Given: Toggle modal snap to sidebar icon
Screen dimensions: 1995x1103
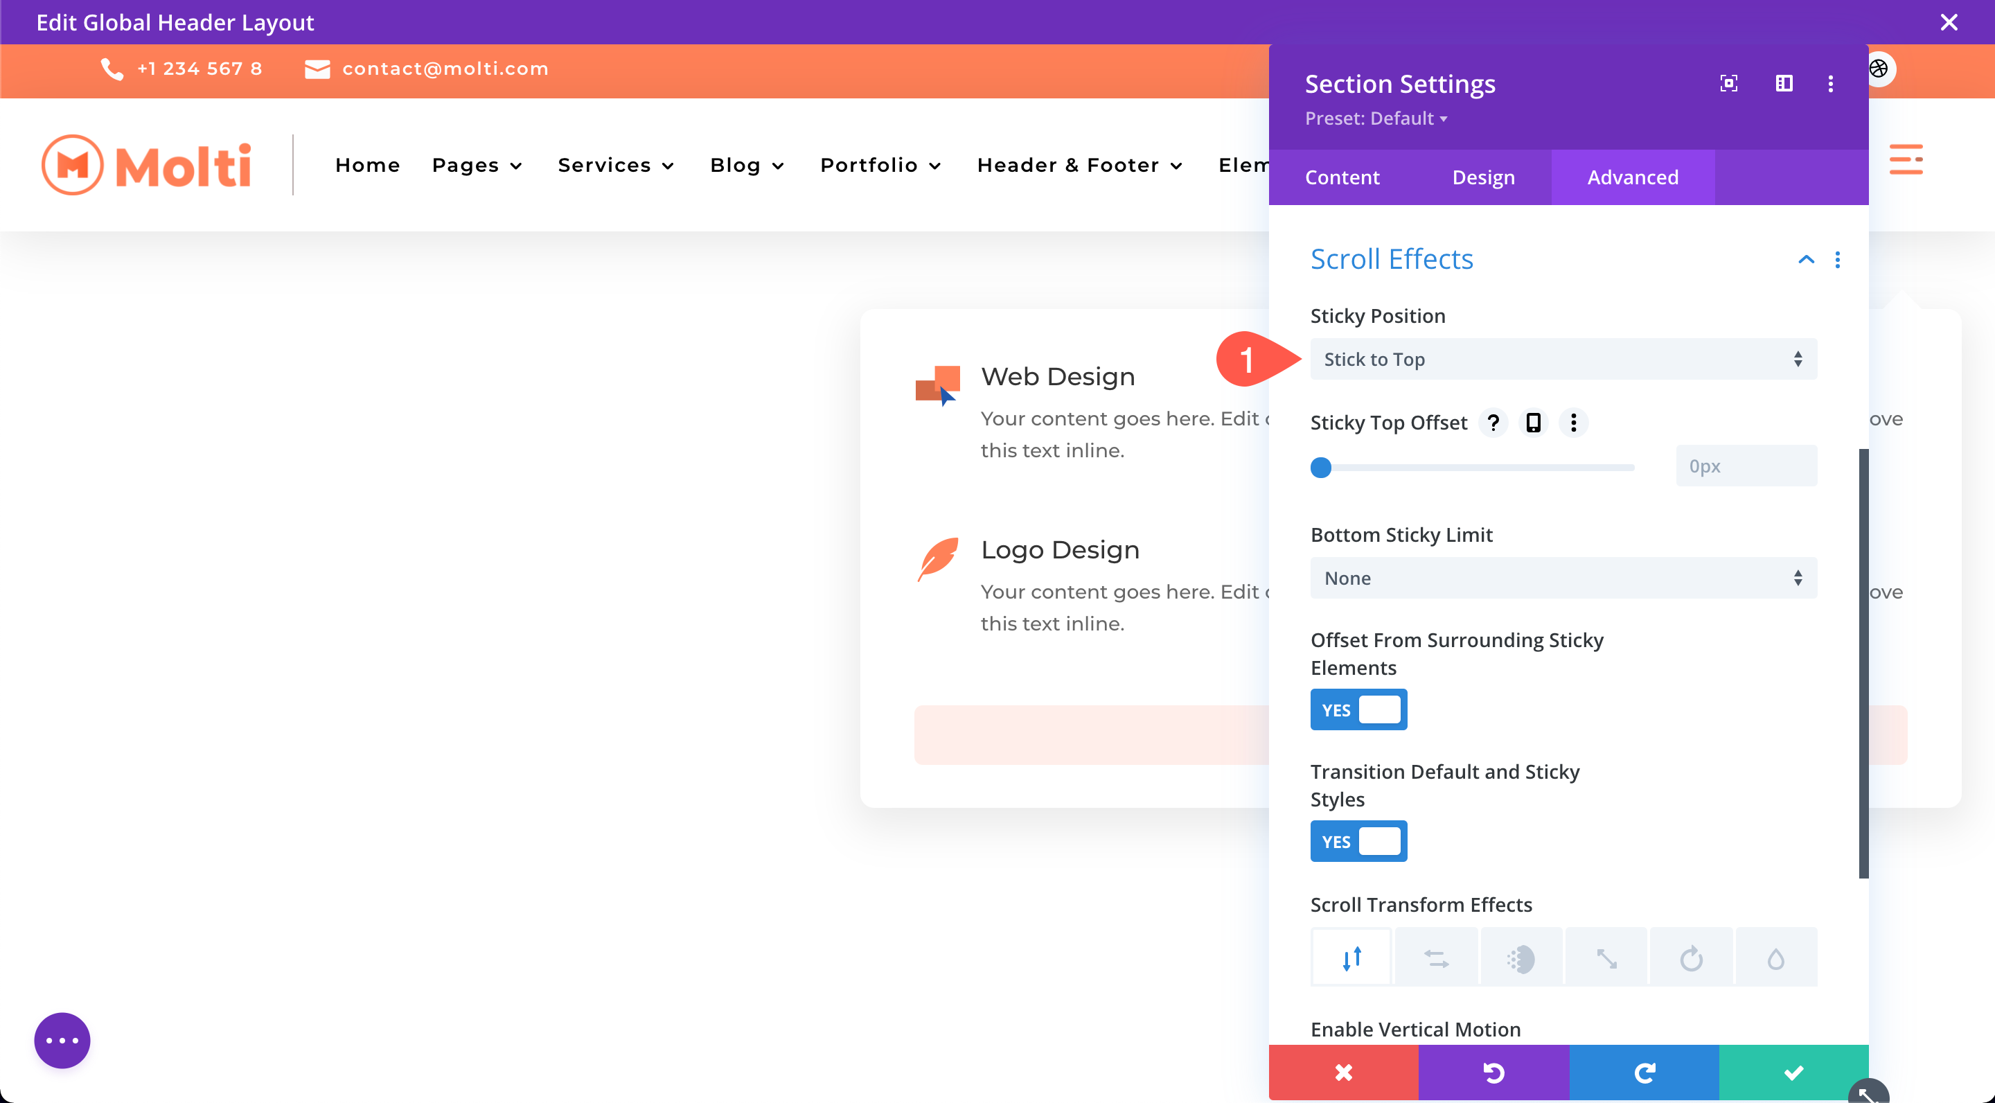Looking at the screenshot, I should [1784, 83].
